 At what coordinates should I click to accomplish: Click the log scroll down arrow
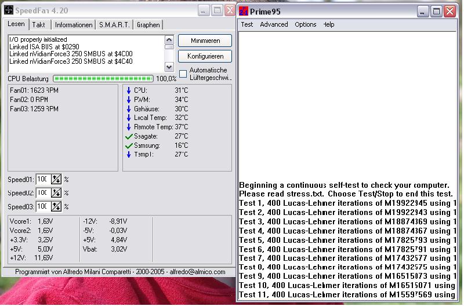(x=169, y=67)
